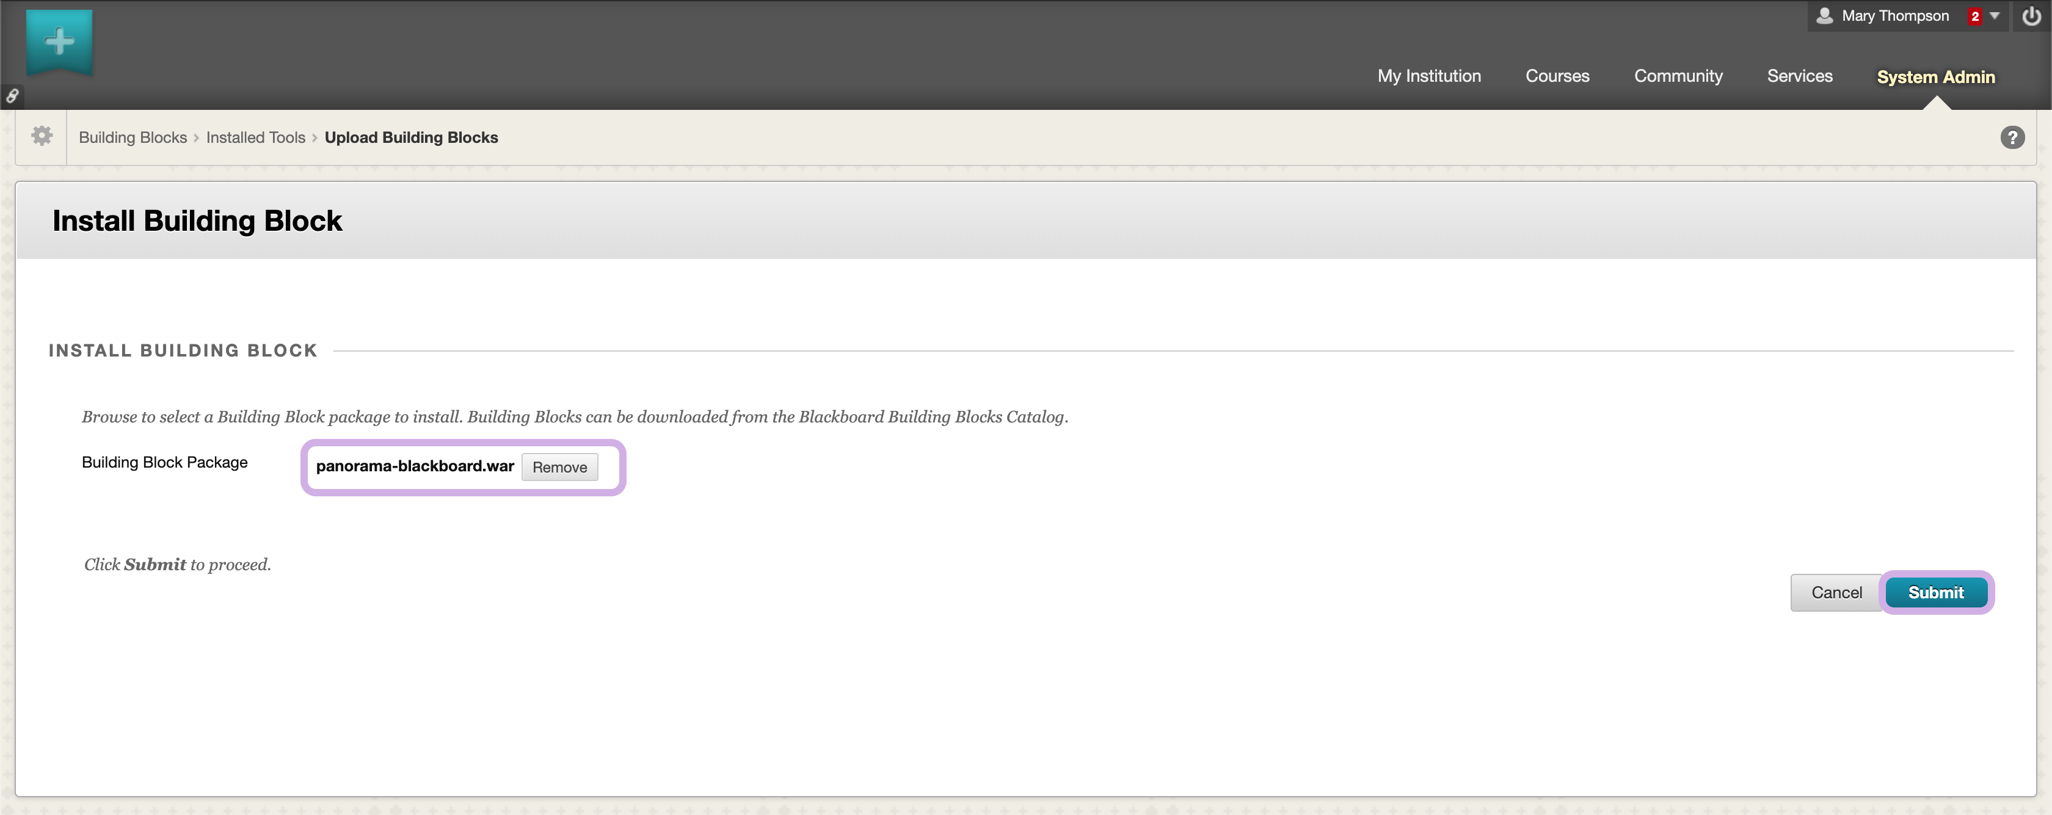
Task: Click the teal plus logo banner
Action: pos(59,42)
